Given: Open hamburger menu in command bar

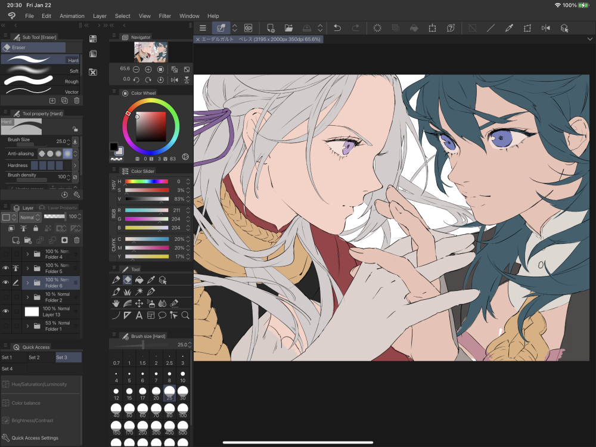Looking at the screenshot, I should (203, 28).
